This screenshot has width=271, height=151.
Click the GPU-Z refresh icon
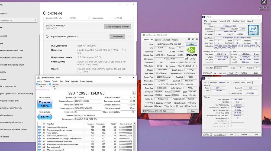(193, 39)
